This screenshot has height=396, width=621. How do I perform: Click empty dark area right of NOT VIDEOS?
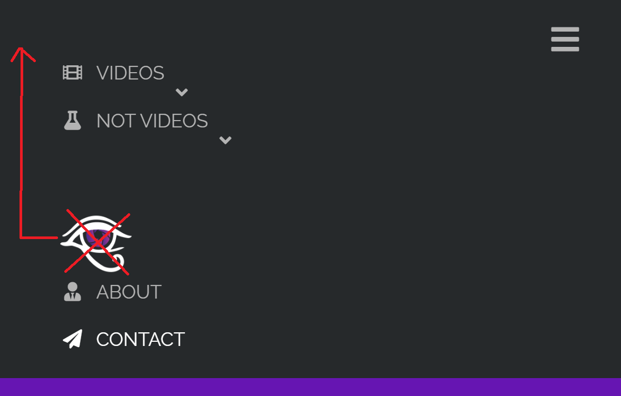pos(396,121)
